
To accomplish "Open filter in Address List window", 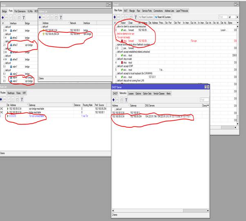I will (61, 18).
